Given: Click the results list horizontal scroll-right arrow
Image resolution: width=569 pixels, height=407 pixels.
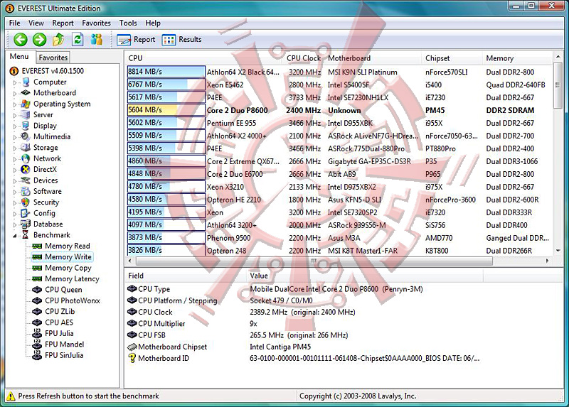Looking at the screenshot, I should (x=548, y=261).
